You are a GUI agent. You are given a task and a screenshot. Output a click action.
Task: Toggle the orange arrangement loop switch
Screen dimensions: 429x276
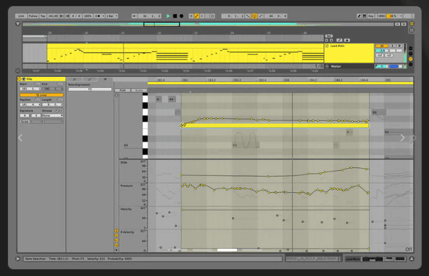[254, 16]
